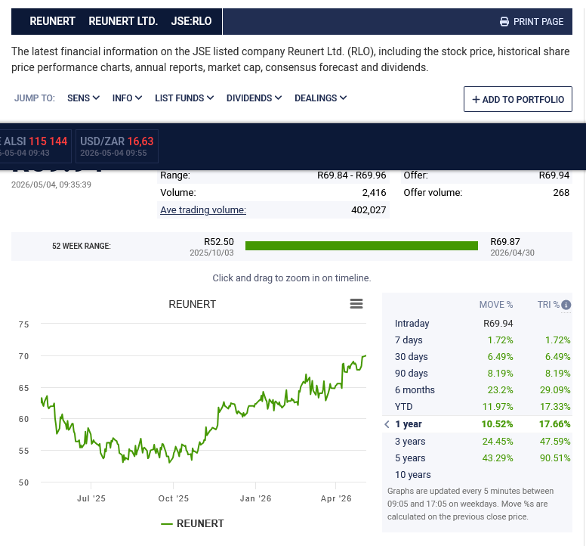Click the 402,027 average volume value
Viewport: 586px width, 546px height.
[x=369, y=210]
